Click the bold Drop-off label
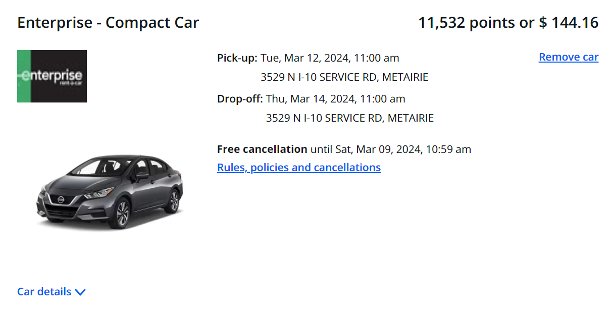Viewport: 611px width, 314px height. click(x=240, y=99)
